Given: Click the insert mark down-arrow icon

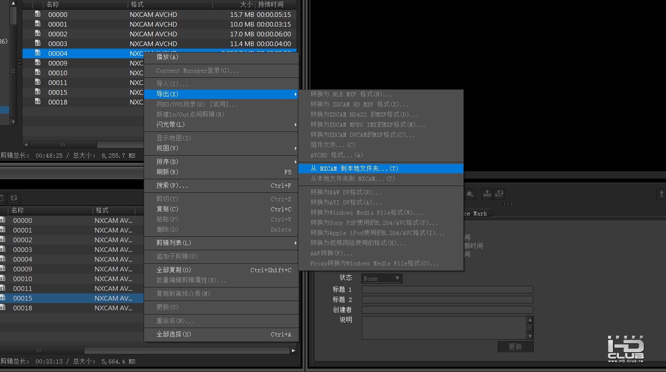Looking at the screenshot, I should tap(487, 194).
